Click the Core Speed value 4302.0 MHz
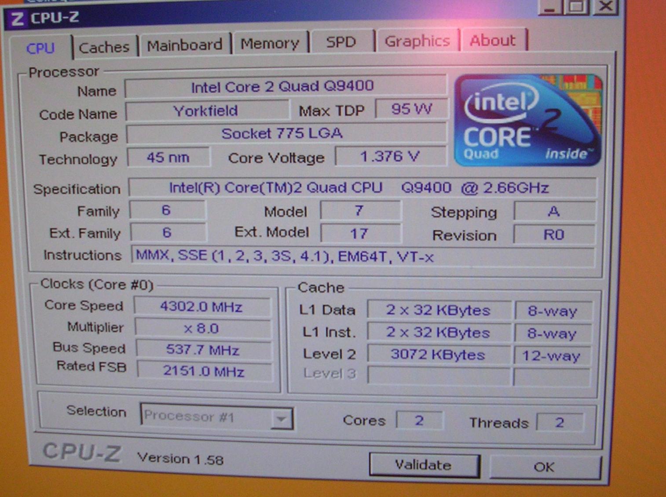 (x=202, y=307)
